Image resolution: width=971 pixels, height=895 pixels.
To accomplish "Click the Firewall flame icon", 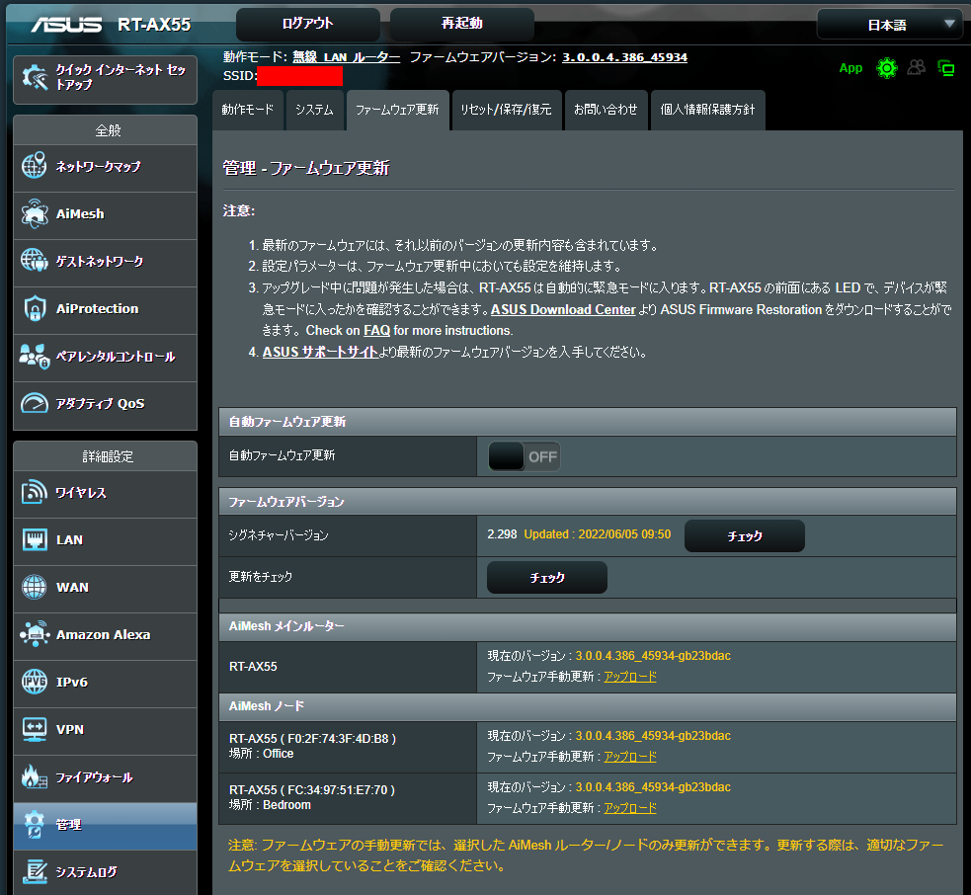I will 34,776.
